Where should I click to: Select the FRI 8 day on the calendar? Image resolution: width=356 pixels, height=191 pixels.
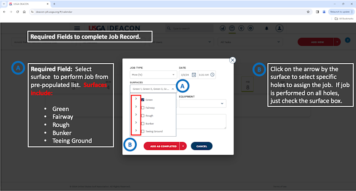247,85
